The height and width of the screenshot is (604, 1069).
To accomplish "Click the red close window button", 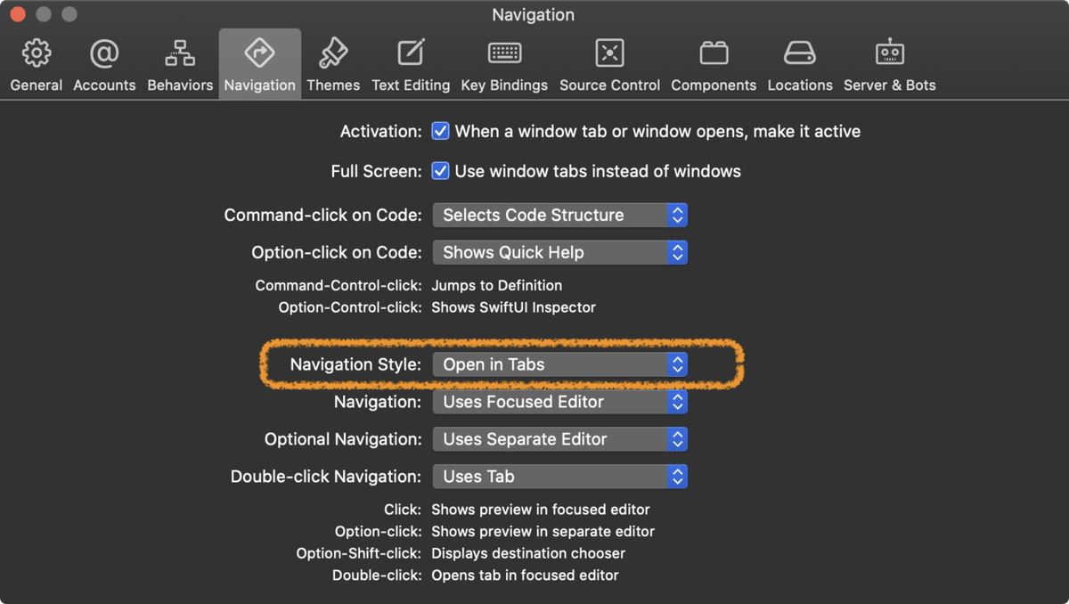I will tap(17, 15).
